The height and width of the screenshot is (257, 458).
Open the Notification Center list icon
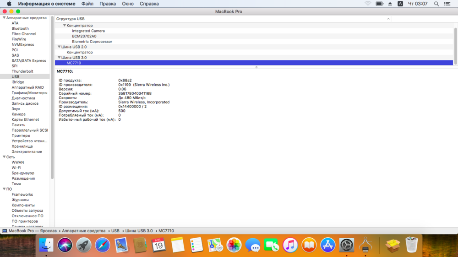pyautogui.click(x=447, y=4)
